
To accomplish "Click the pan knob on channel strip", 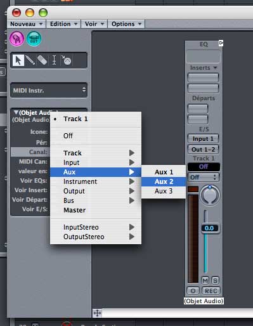I will 210,195.
